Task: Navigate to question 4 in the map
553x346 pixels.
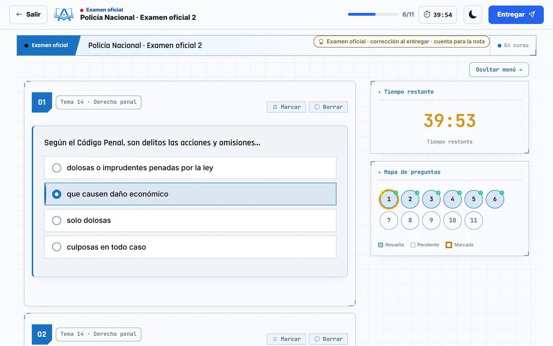Action: (453, 199)
